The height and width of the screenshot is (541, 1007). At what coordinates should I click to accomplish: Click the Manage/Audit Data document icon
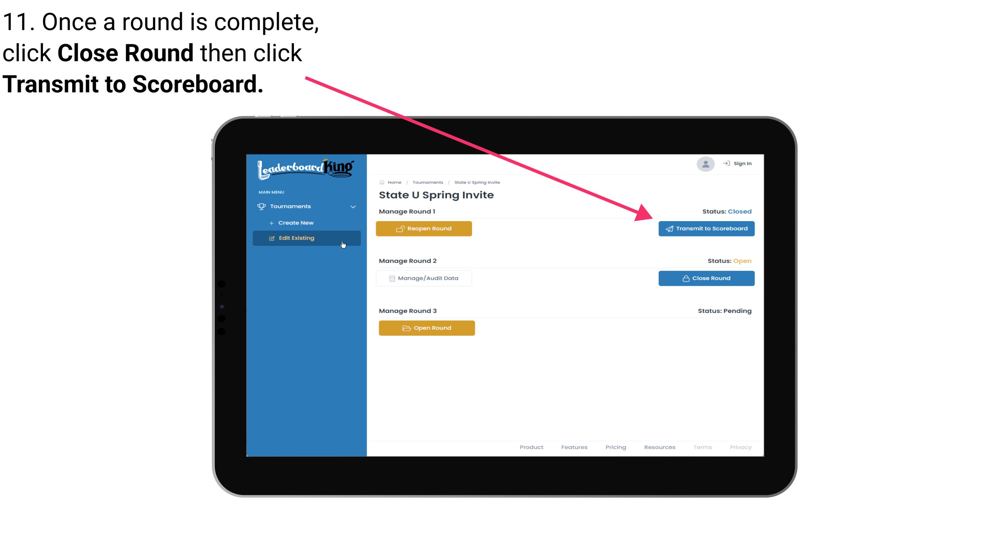pyautogui.click(x=390, y=278)
